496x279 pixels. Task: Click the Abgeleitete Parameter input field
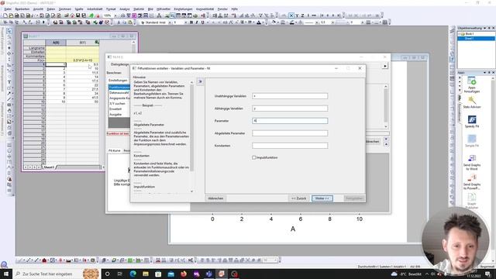[x=290, y=133]
